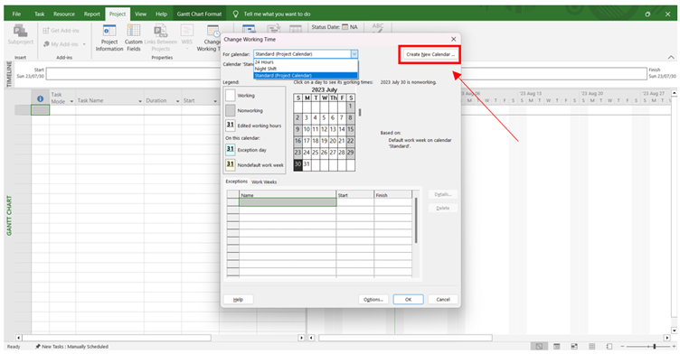680x354 pixels.
Task: Switch to Team Planner view in status bar
Action: click(574, 346)
